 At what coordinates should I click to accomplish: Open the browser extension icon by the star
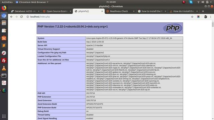tap(198, 17)
